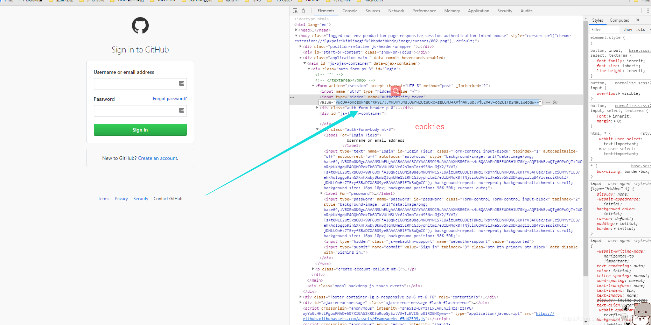The width and height of the screenshot is (651, 325).
Task: Click box-sizing: border-box declaration
Action: coord(623,172)
